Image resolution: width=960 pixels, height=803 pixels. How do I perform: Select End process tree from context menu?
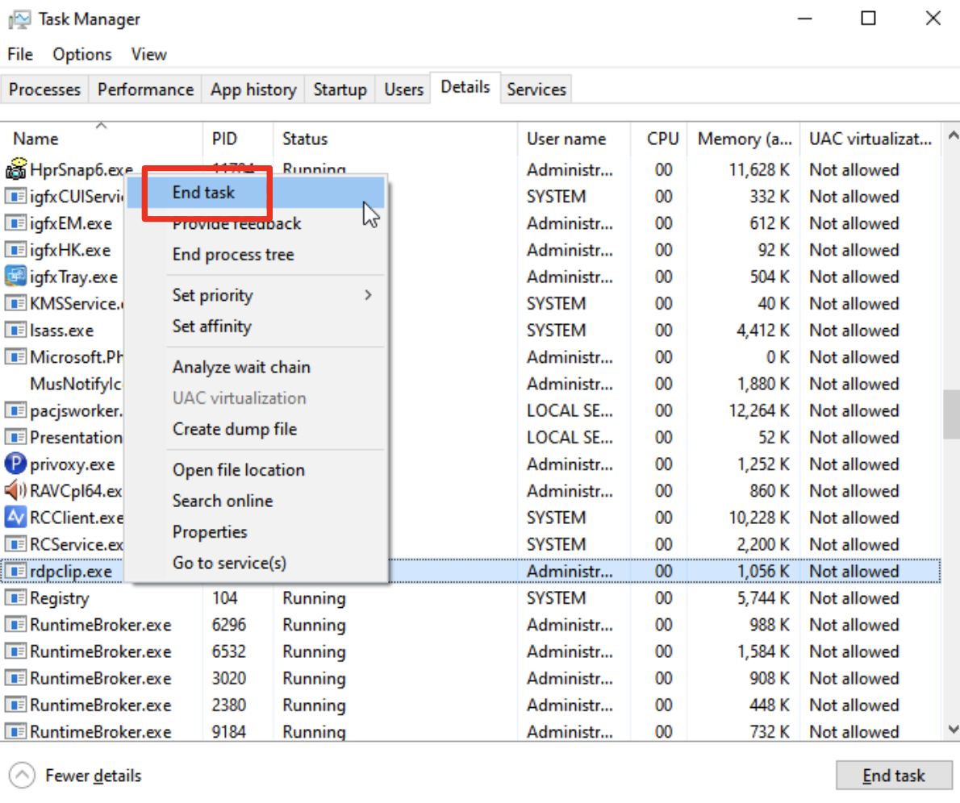pos(233,255)
